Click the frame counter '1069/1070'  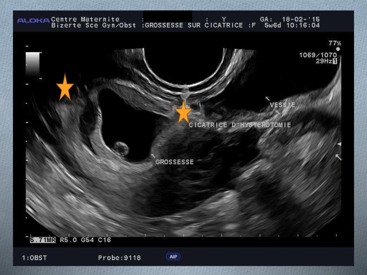click(318, 55)
